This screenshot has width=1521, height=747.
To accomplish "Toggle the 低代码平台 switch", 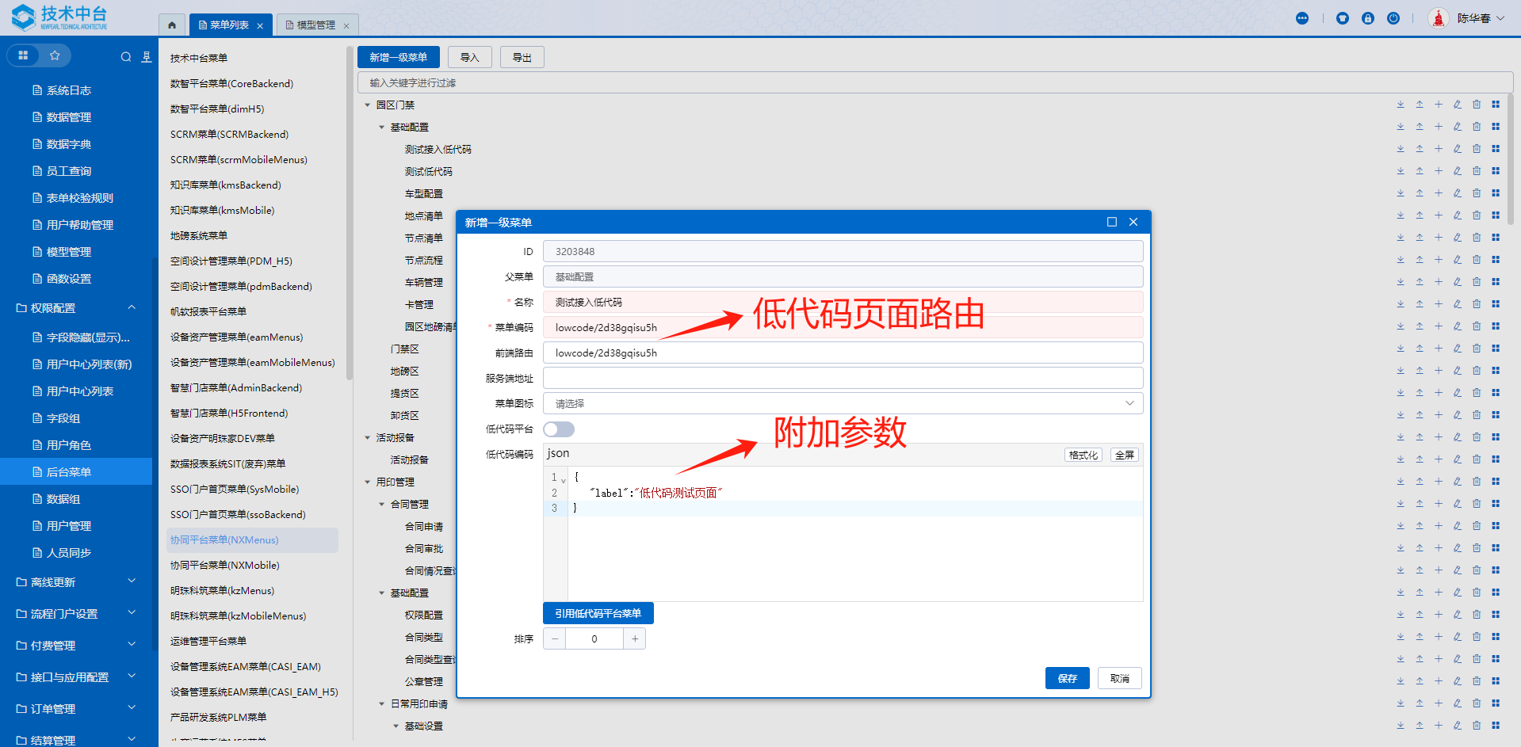I will [x=559, y=429].
